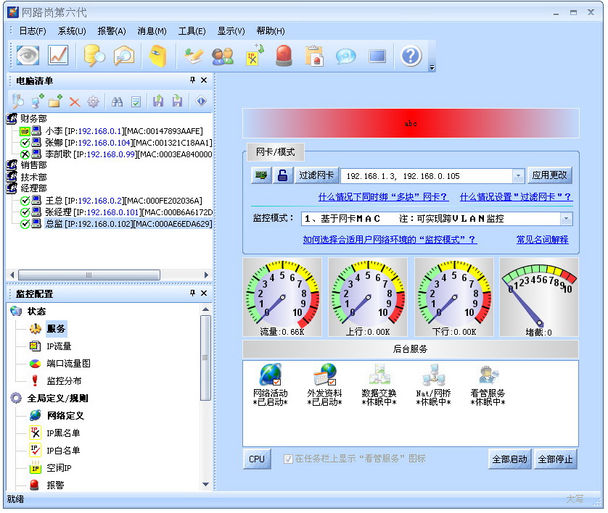Open the binoculars search icon in 电脑清单 panel
This screenshot has width=608, height=513.
pos(117,101)
